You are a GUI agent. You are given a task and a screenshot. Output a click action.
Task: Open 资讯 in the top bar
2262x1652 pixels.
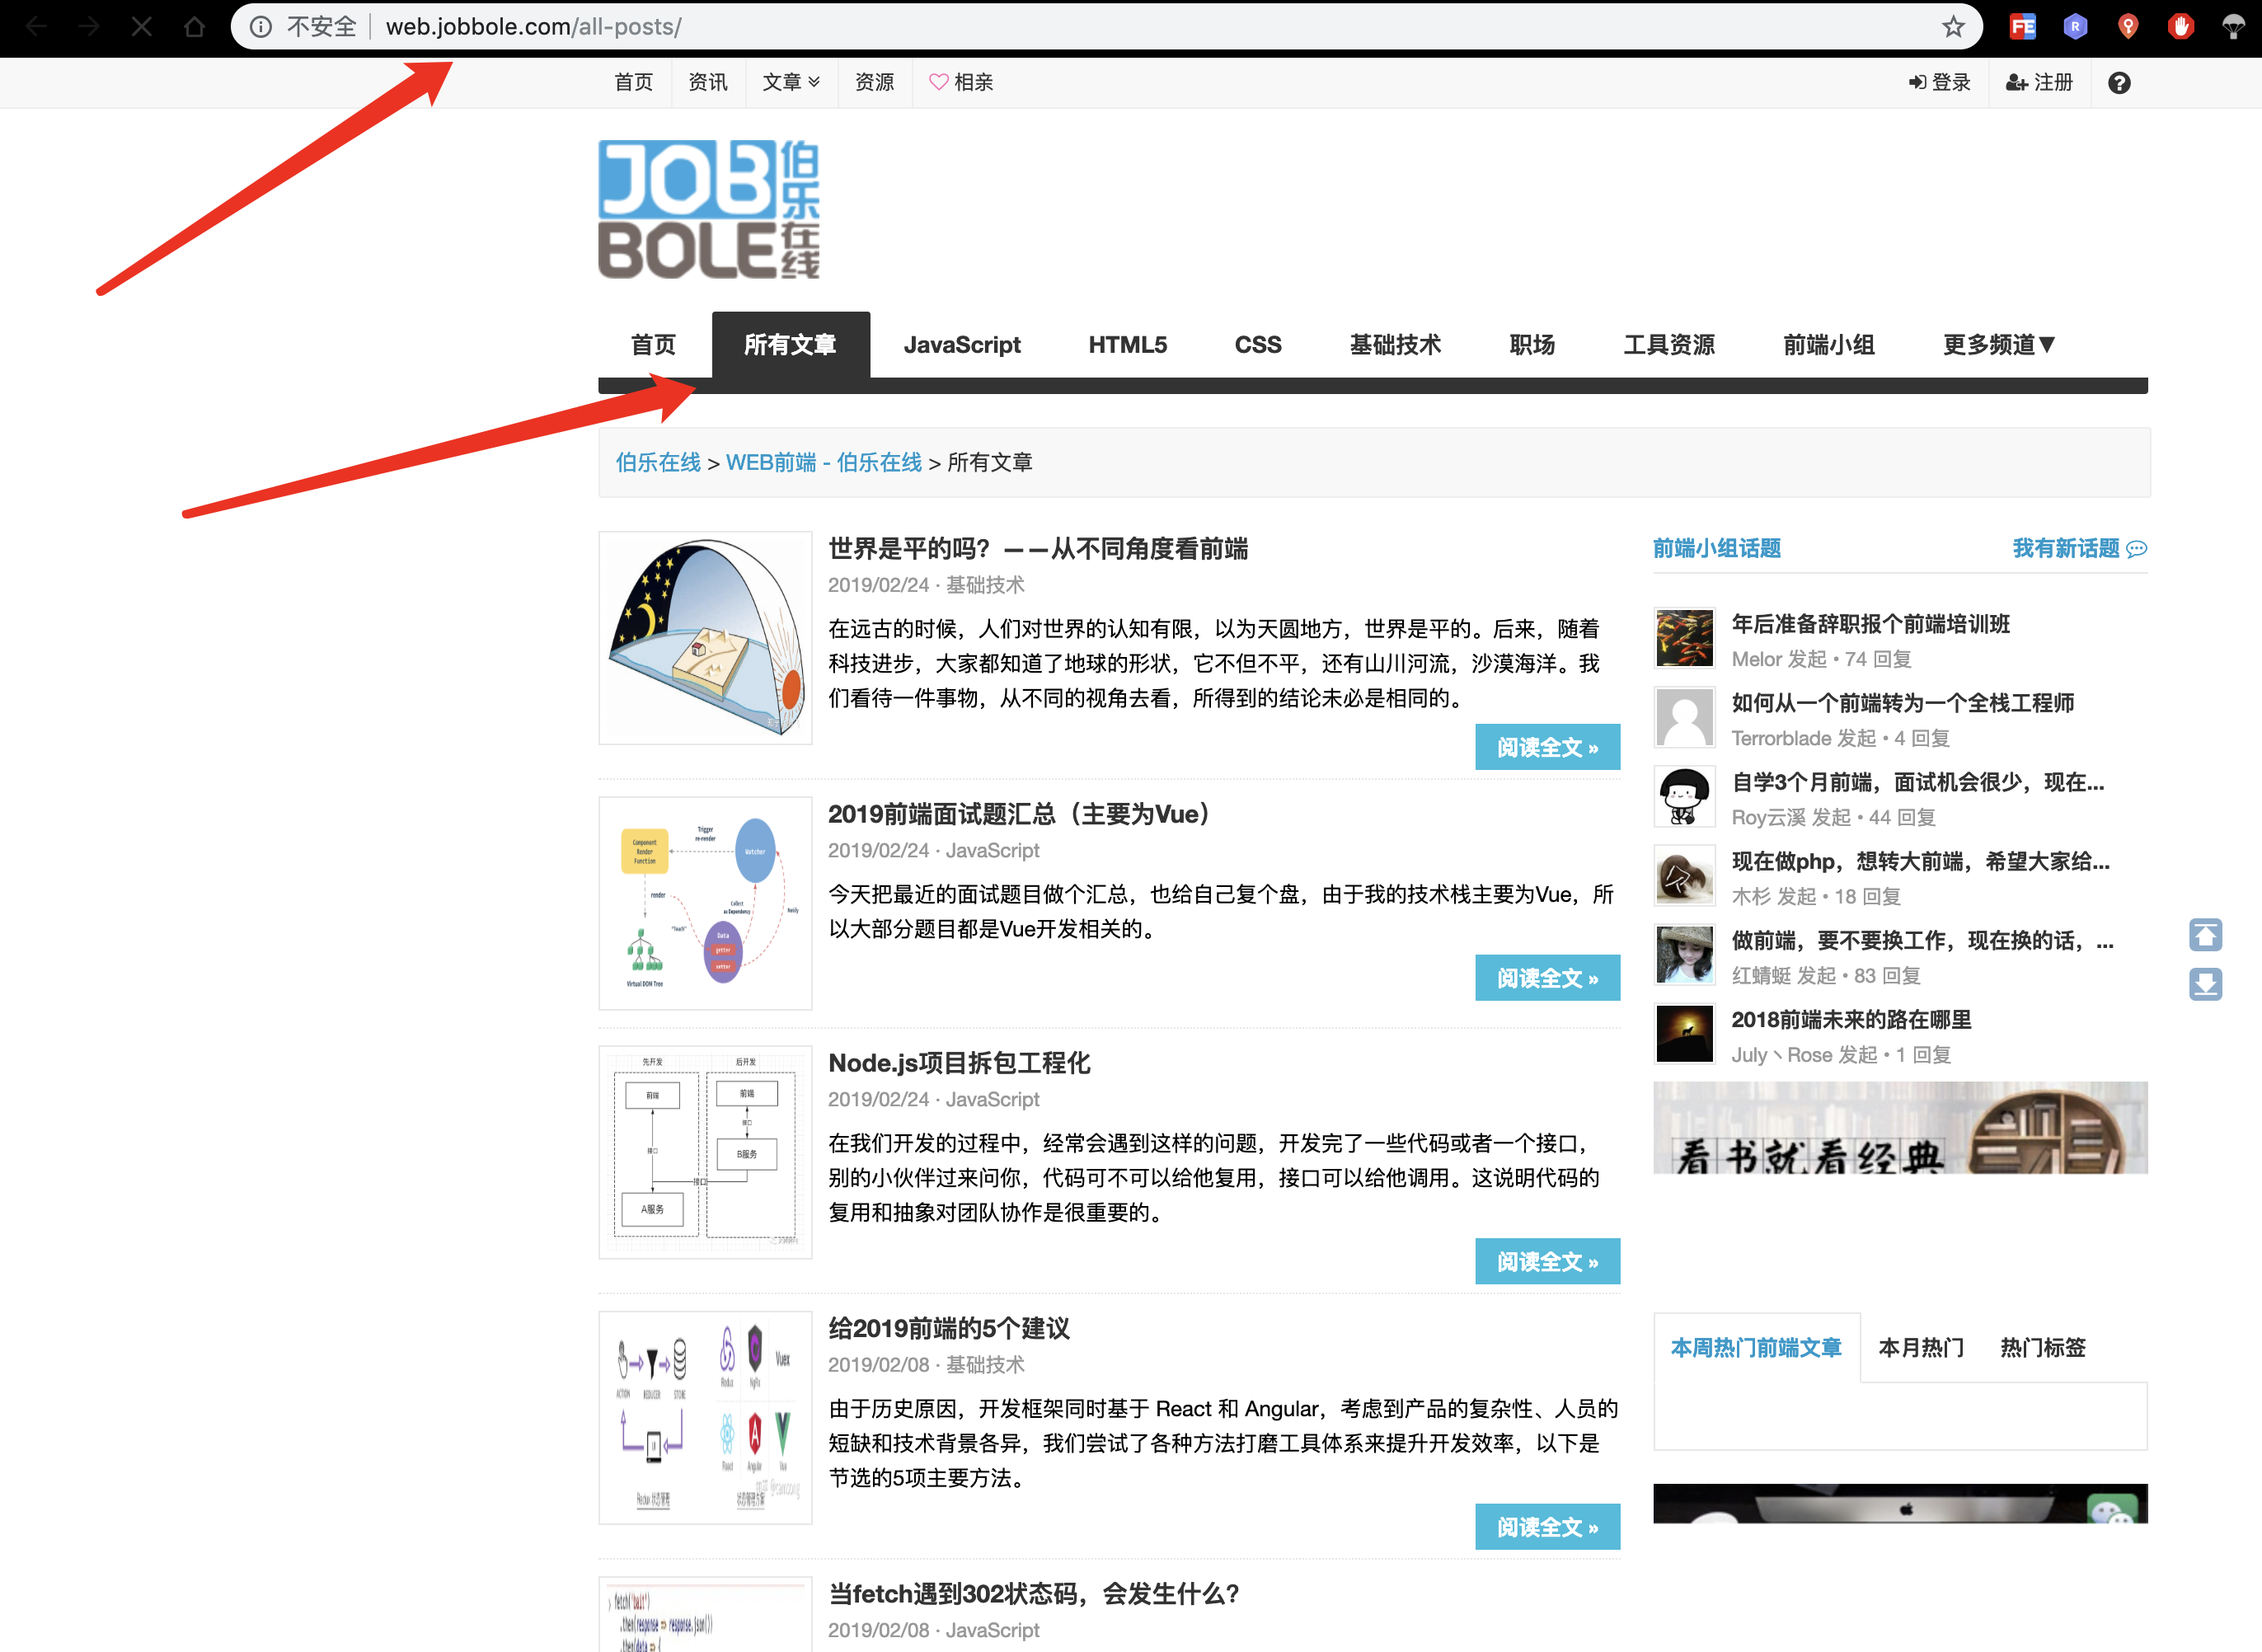[x=708, y=82]
